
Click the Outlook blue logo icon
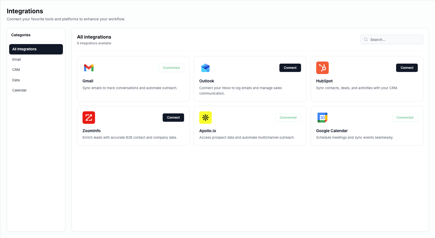pyautogui.click(x=205, y=68)
